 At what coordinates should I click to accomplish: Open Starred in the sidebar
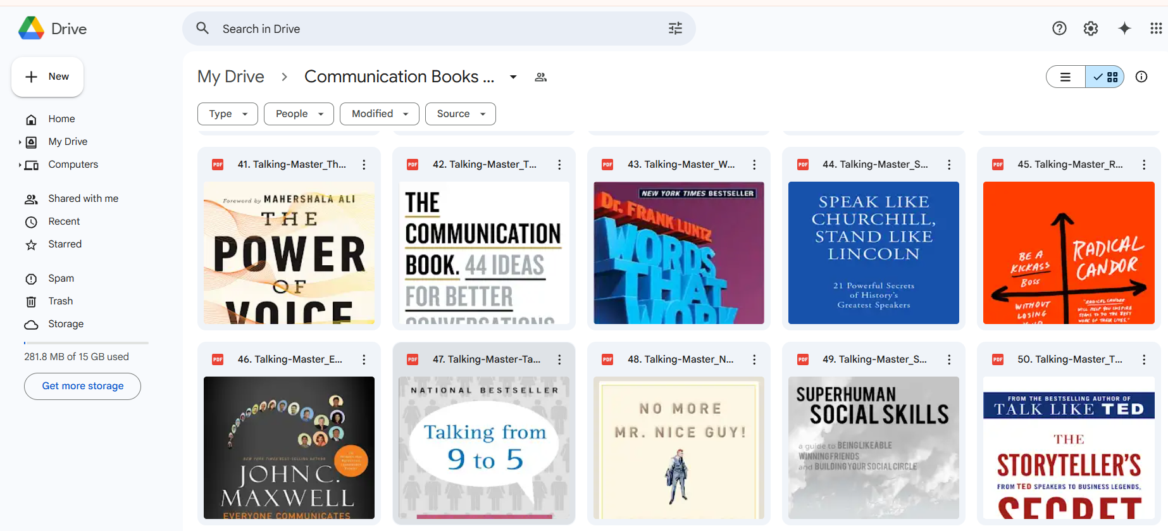click(x=65, y=244)
